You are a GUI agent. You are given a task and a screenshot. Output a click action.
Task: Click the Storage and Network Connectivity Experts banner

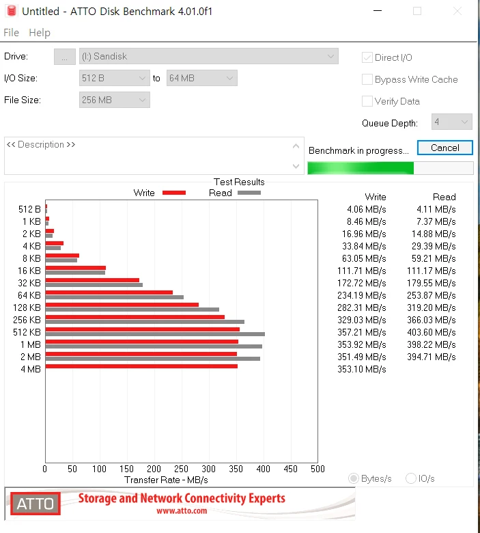pos(182,498)
